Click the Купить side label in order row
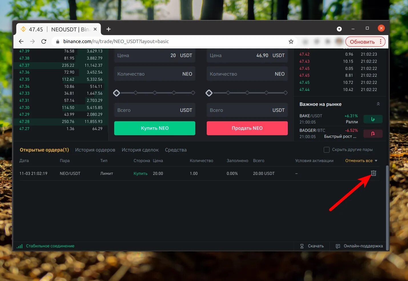408x281 pixels. click(140, 173)
